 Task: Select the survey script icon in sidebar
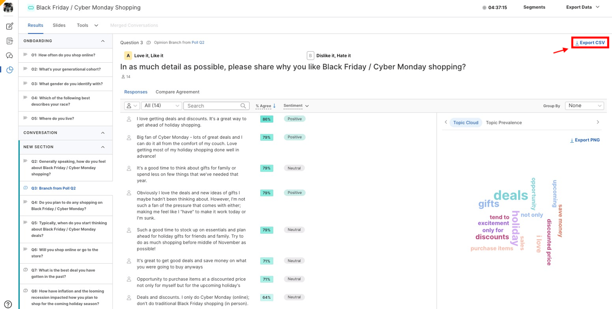9,40
